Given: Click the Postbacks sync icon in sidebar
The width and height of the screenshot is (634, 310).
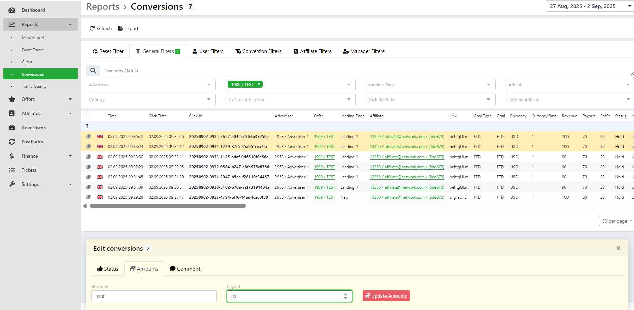Looking at the screenshot, I should pyautogui.click(x=12, y=142).
